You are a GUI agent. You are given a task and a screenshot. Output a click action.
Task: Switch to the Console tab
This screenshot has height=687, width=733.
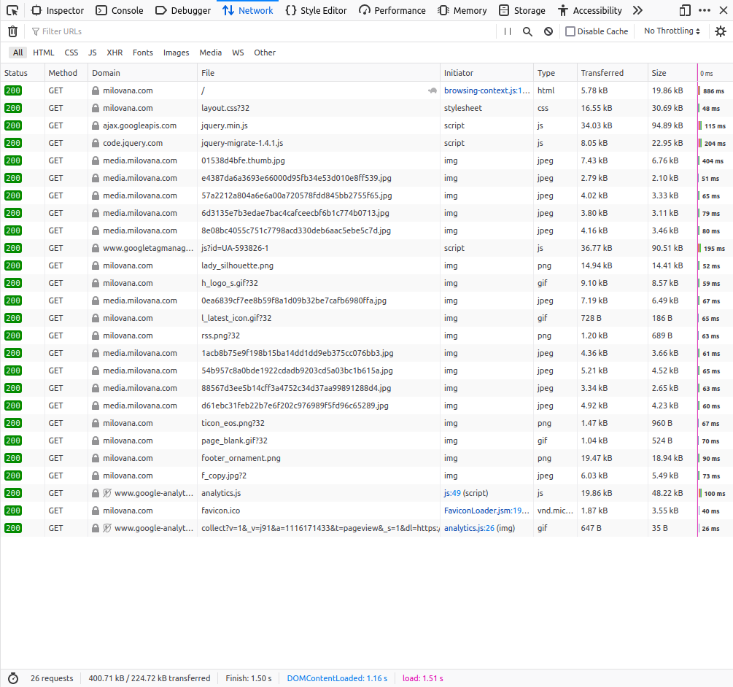[x=119, y=10]
